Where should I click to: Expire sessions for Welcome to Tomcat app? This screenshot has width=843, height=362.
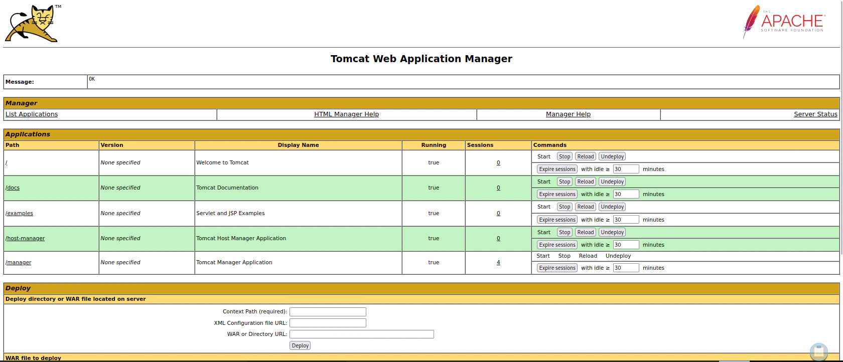point(557,169)
